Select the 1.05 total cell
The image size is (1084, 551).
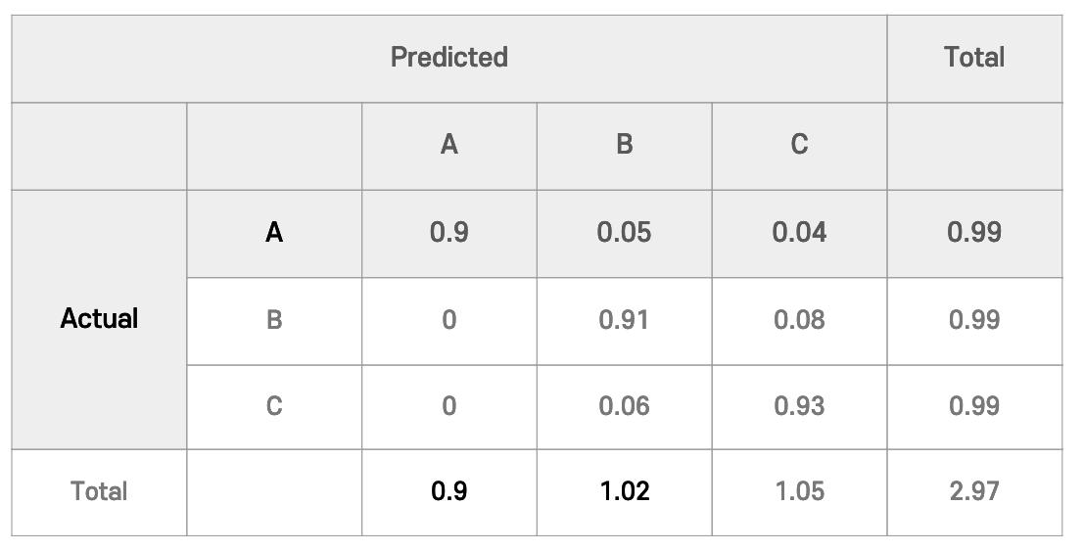[799, 492]
